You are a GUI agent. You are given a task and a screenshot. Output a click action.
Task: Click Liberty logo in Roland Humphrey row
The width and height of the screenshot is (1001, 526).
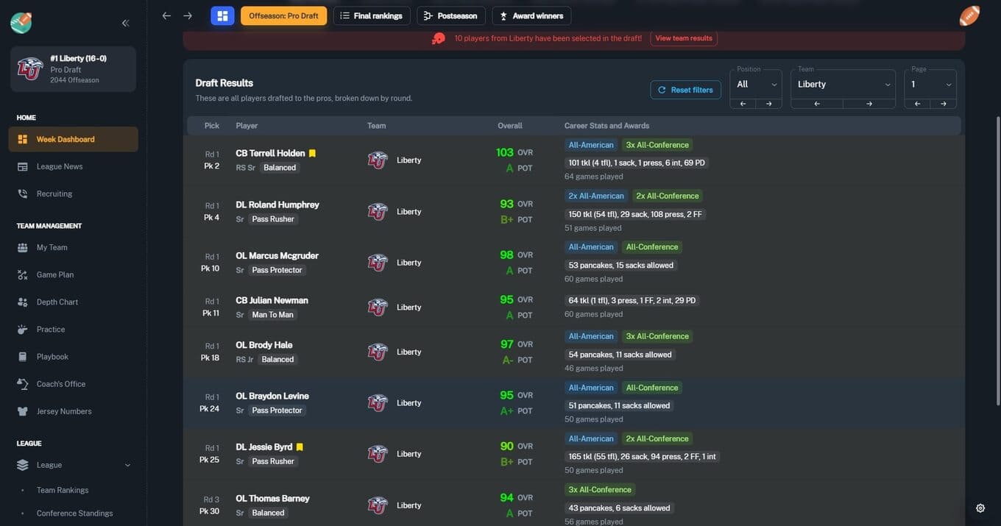378,212
